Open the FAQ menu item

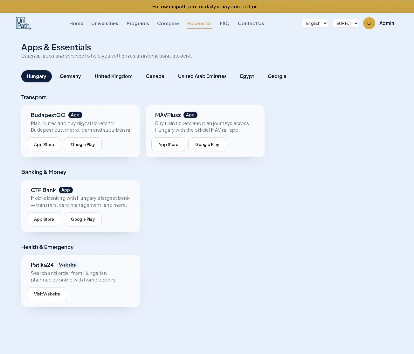pyautogui.click(x=224, y=24)
